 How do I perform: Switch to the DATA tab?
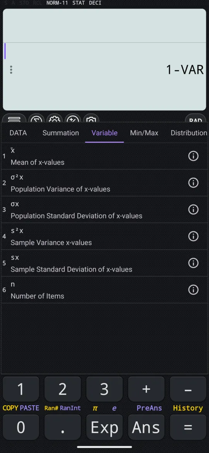(x=18, y=133)
